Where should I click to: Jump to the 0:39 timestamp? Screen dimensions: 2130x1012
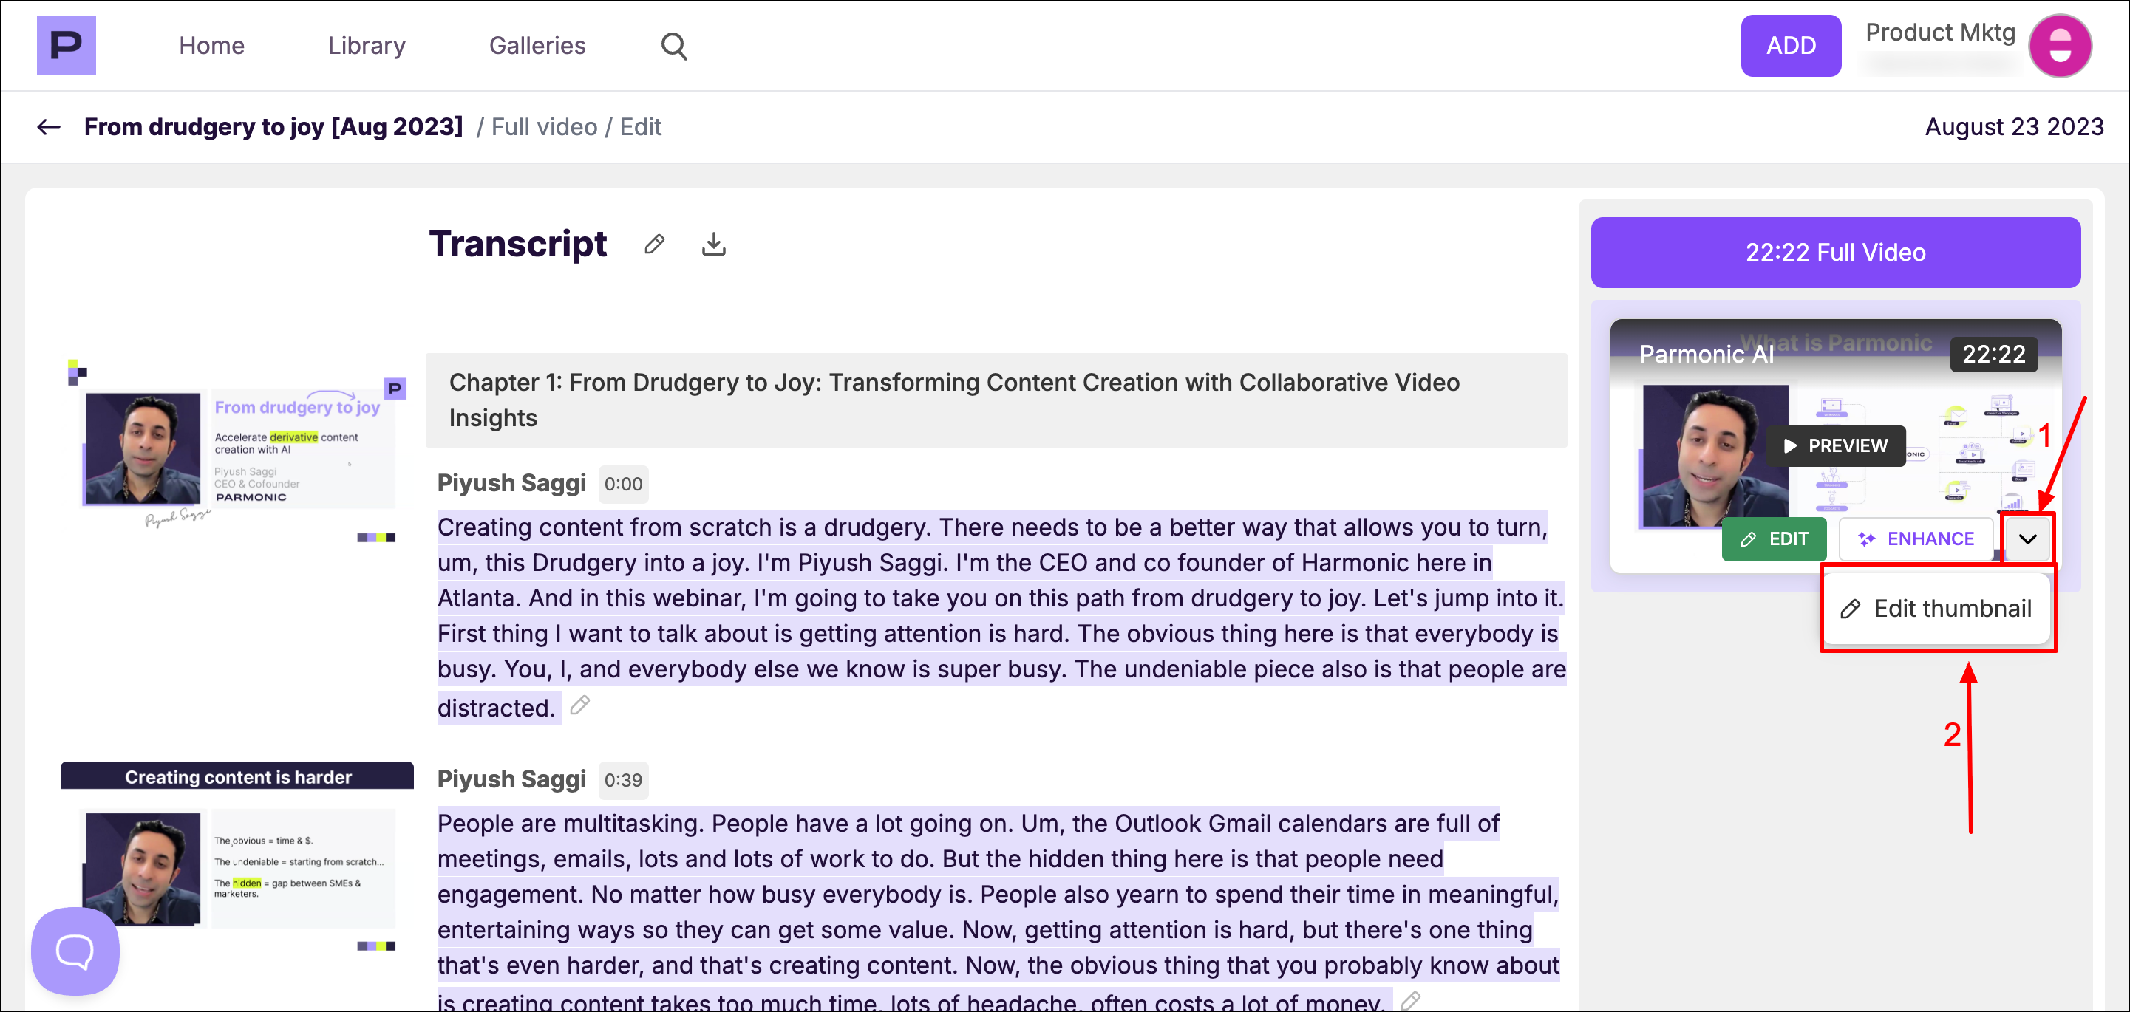pos(622,780)
